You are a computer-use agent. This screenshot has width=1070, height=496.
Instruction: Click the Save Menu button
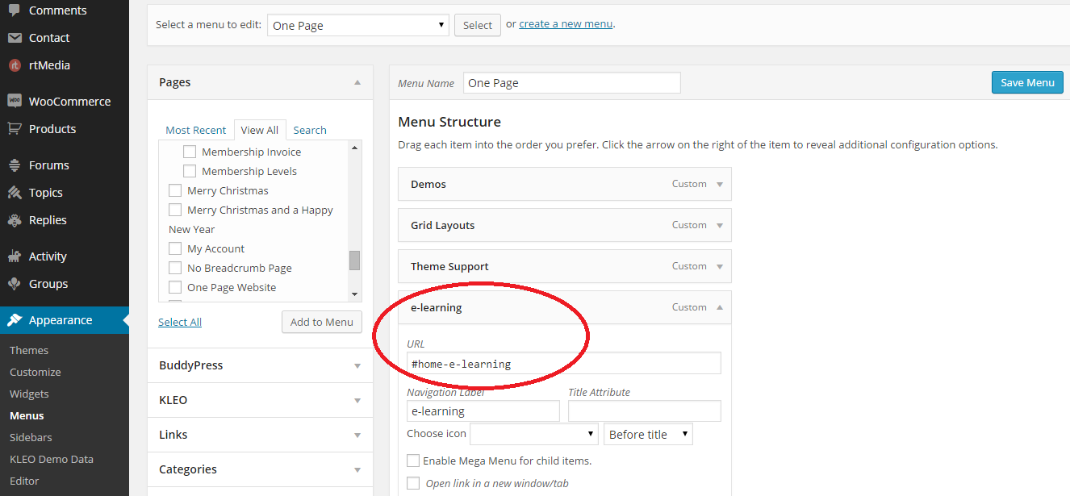[1026, 82]
